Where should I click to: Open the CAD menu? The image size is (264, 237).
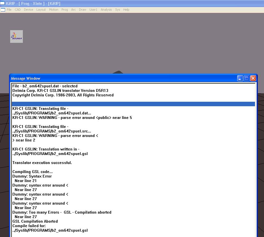(18, 10)
